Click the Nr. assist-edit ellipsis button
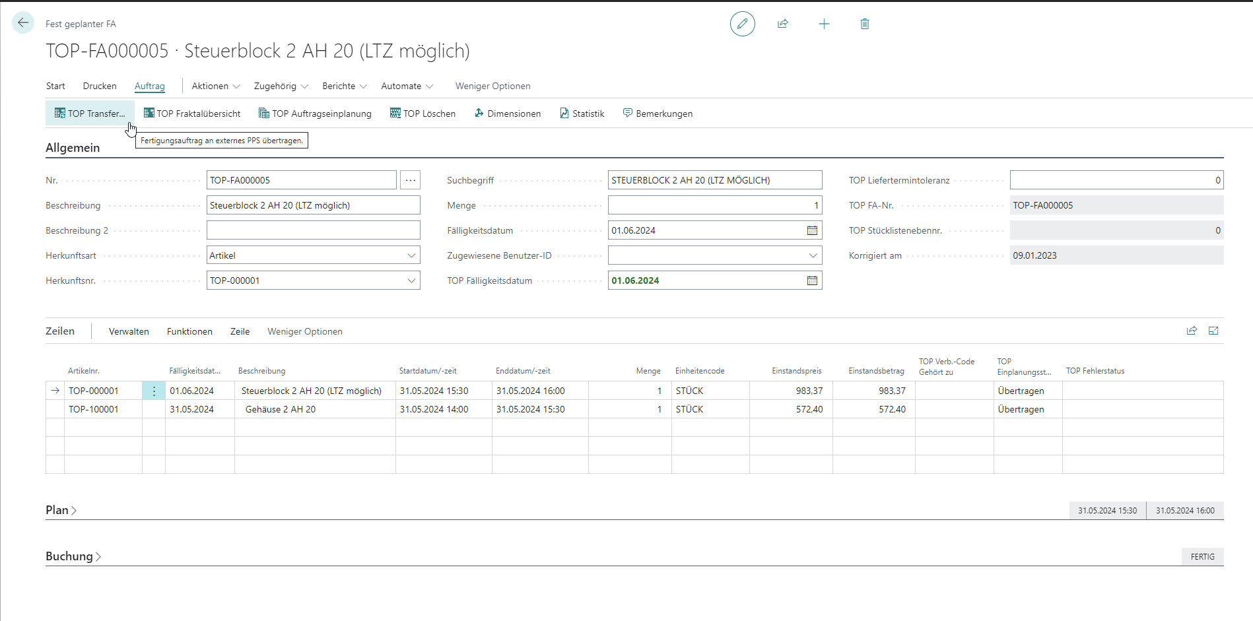1253x621 pixels. pos(410,180)
